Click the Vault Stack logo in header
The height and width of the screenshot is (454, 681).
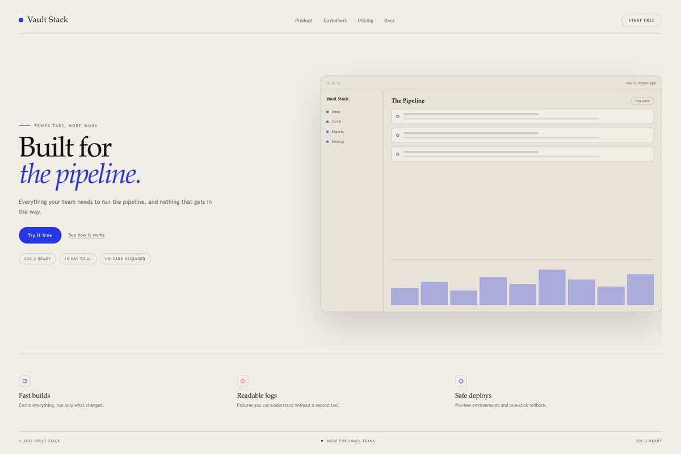pyautogui.click(x=43, y=20)
